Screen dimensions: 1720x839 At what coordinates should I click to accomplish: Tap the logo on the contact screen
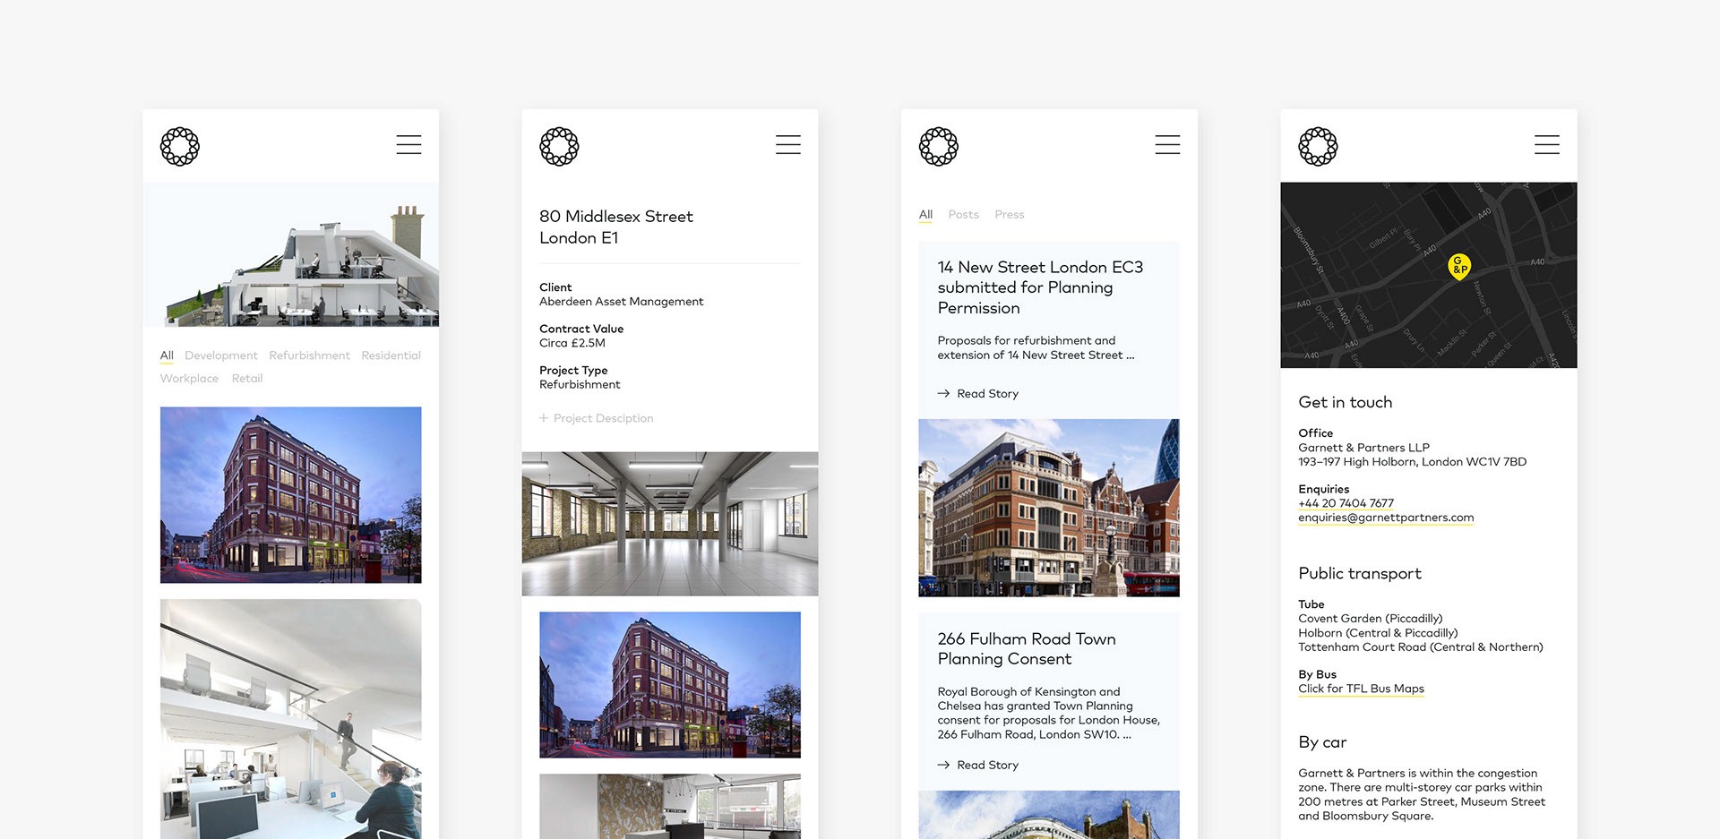pyautogui.click(x=1318, y=146)
